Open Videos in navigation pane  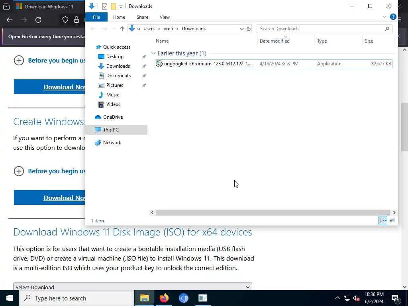click(113, 104)
